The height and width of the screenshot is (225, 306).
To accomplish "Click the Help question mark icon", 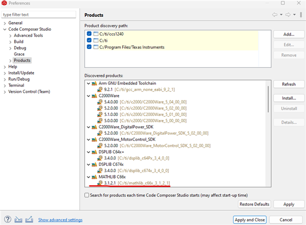I will (x=8, y=219).
